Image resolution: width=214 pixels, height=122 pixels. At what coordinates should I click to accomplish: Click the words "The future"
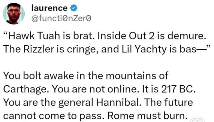(x=168, y=102)
